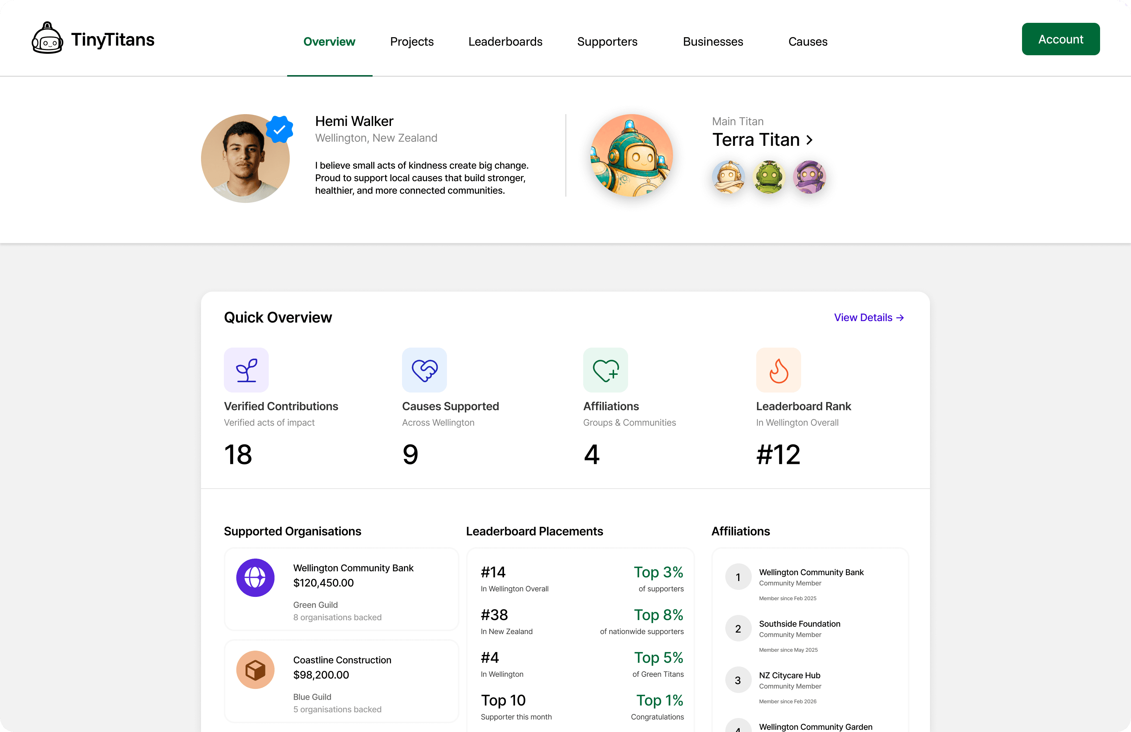Expand Terra Titan with the chevron arrow
The width and height of the screenshot is (1131, 732).
[809, 140]
